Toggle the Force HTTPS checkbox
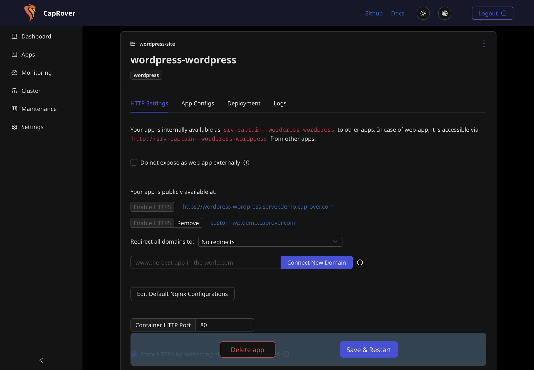This screenshot has width=534, height=370. tap(134, 354)
